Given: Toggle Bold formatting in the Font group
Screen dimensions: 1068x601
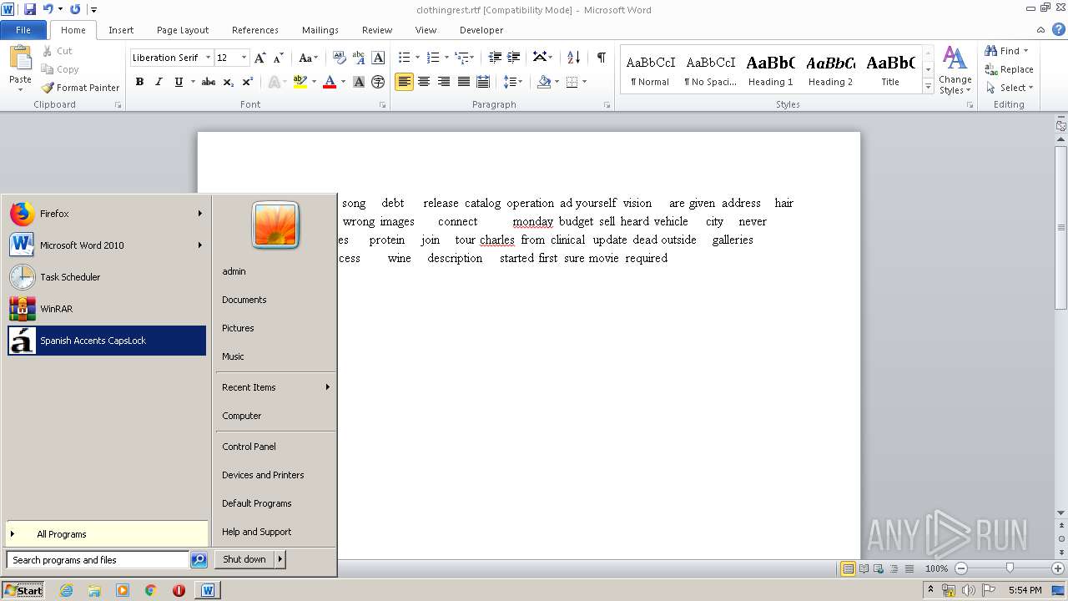Looking at the screenshot, I should click(x=139, y=82).
